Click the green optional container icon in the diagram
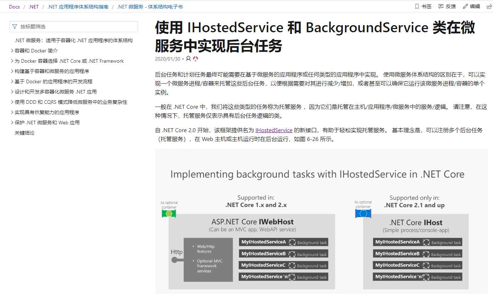This screenshot has height=294, width=493. click(x=169, y=214)
